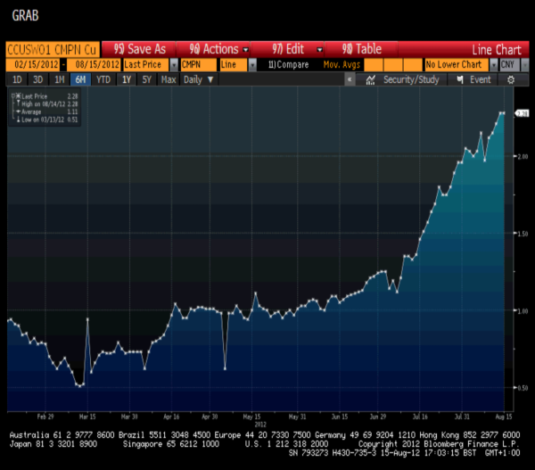Click first orange Mov. Avgs box
The width and height of the screenshot is (535, 470).
pos(375,65)
